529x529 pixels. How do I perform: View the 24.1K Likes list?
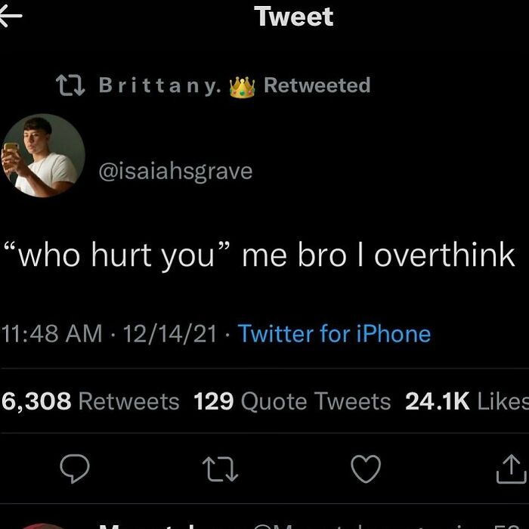point(467,401)
